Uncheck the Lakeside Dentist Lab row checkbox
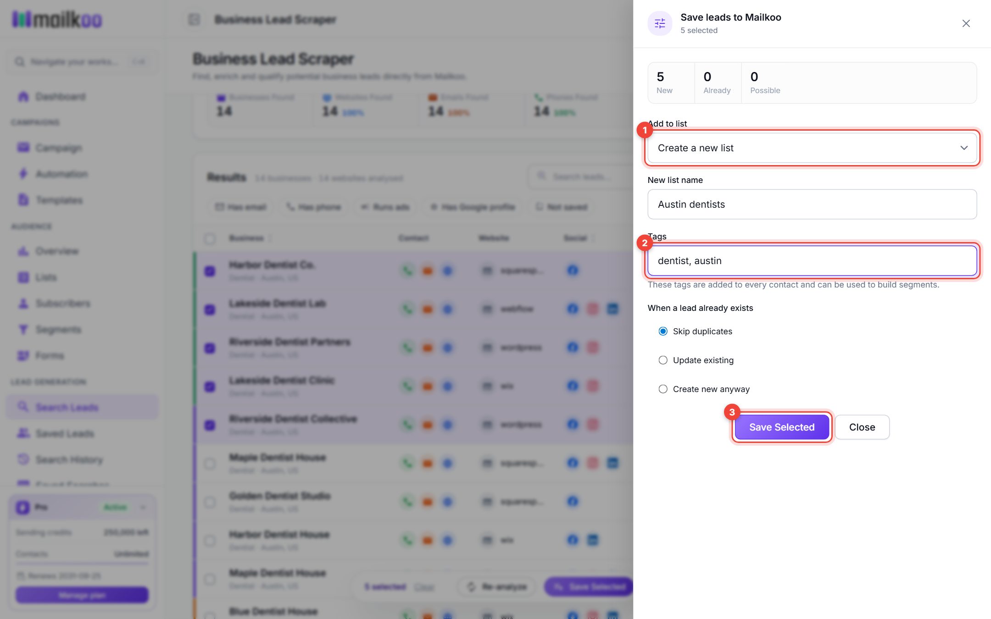The image size is (991, 619). [210, 309]
